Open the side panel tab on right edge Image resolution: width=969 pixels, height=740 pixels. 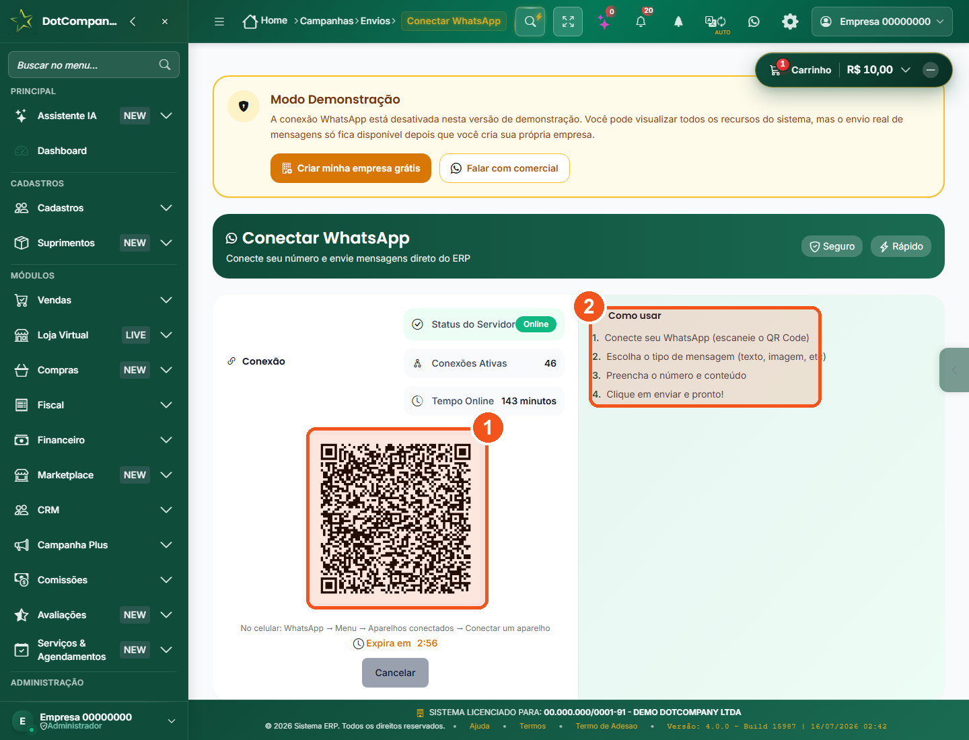(x=954, y=370)
